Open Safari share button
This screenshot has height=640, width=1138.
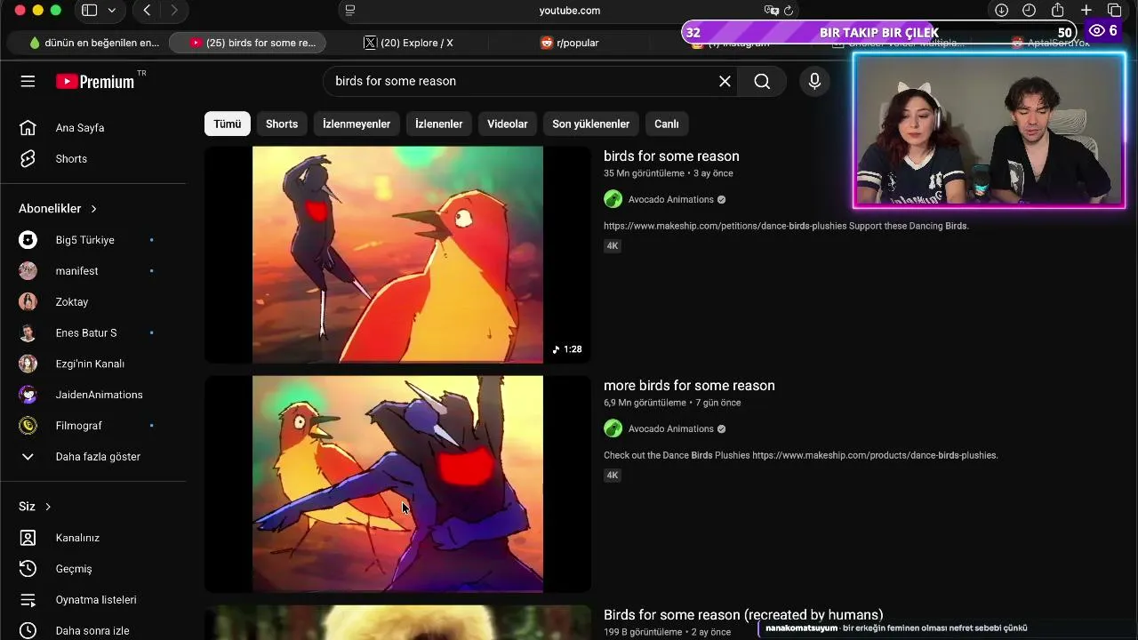tap(1058, 11)
